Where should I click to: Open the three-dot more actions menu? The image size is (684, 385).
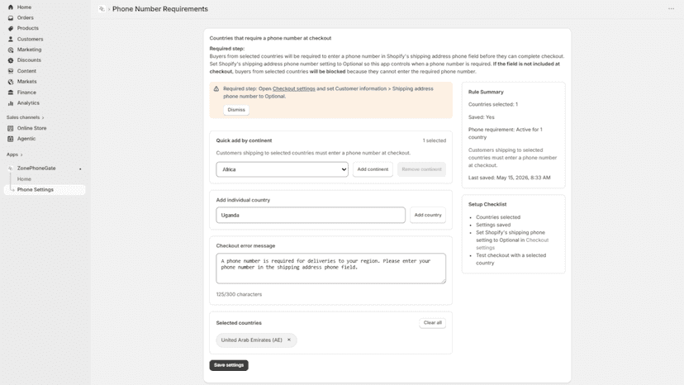coord(671,9)
